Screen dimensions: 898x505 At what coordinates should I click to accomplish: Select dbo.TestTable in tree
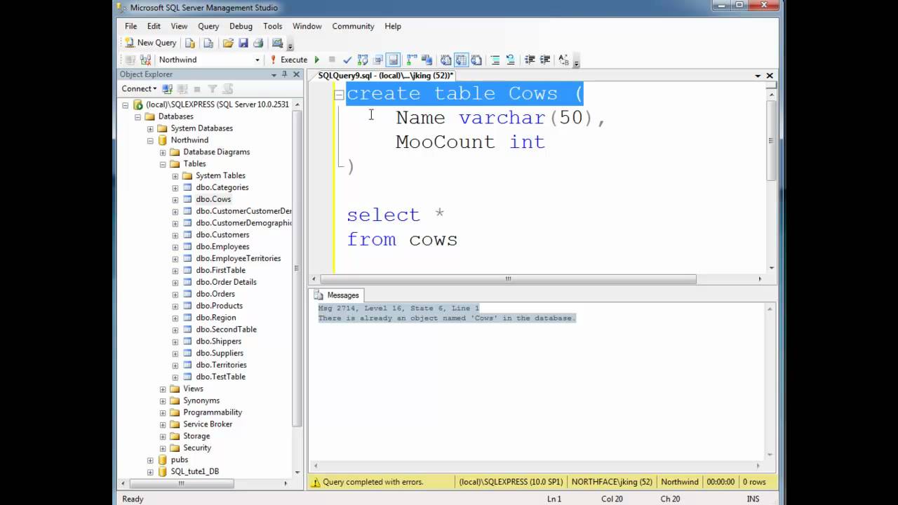pos(220,377)
